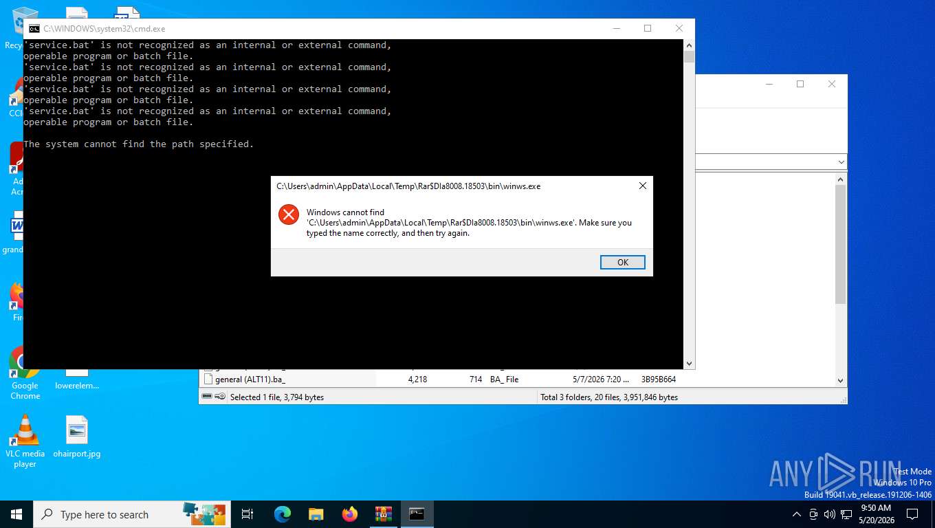This screenshot has width=935, height=528.
Task: Select ohairport.jpg desktop file
Action: coord(76,437)
